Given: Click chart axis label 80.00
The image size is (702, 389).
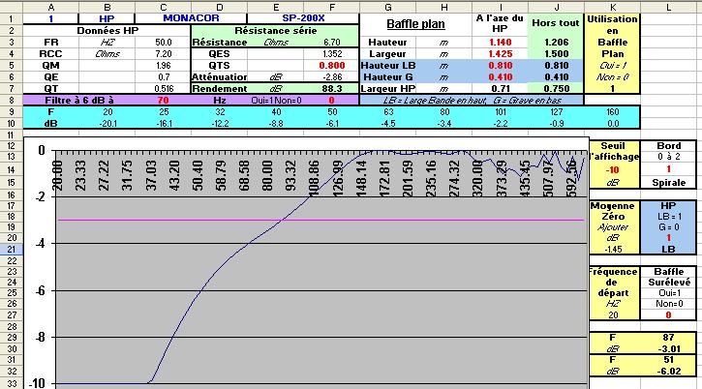Looking at the screenshot, I should (267, 175).
